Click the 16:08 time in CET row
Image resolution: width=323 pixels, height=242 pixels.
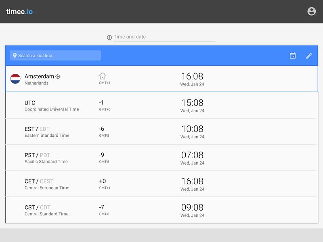tap(192, 181)
